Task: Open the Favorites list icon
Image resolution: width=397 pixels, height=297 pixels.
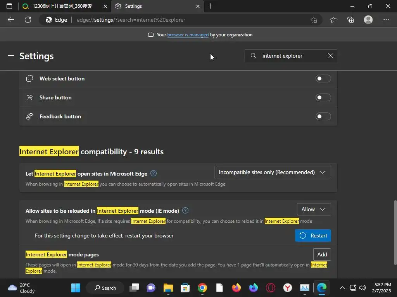Action: coord(333,20)
